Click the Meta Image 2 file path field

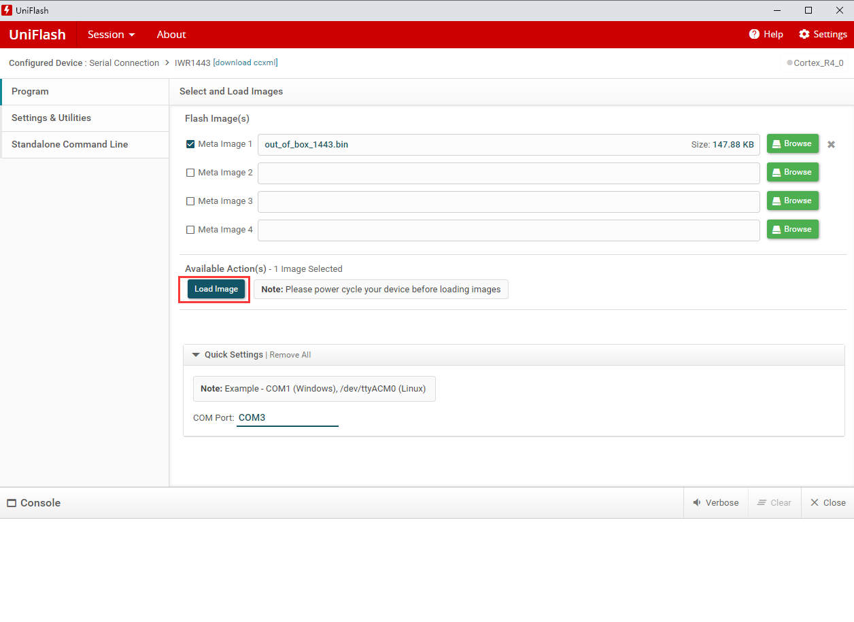(x=509, y=173)
